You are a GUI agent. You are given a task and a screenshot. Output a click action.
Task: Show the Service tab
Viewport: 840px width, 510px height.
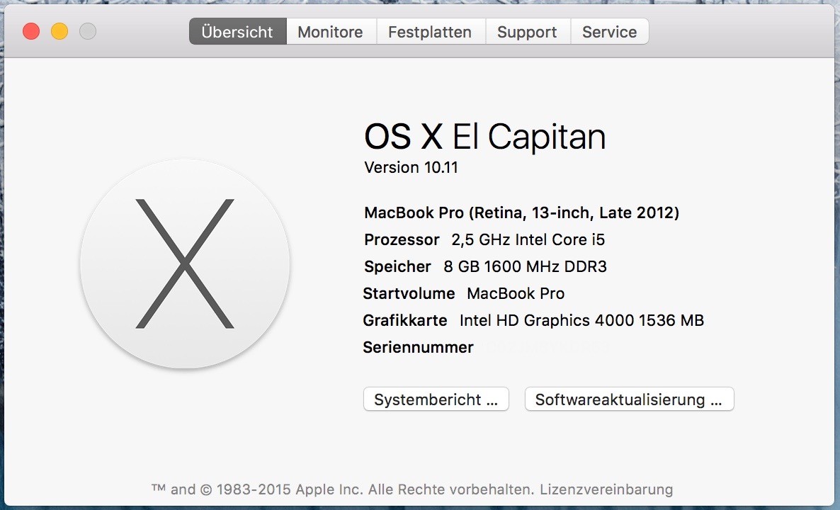(609, 32)
